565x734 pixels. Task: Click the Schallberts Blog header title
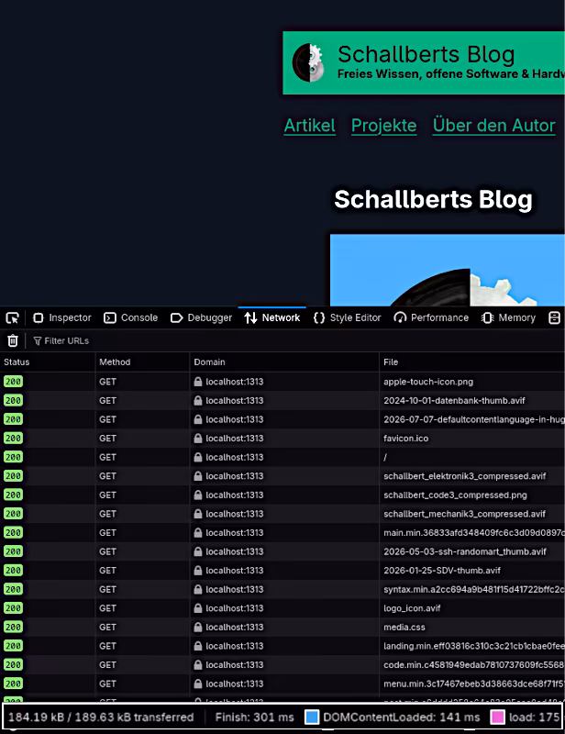pyautogui.click(x=426, y=54)
